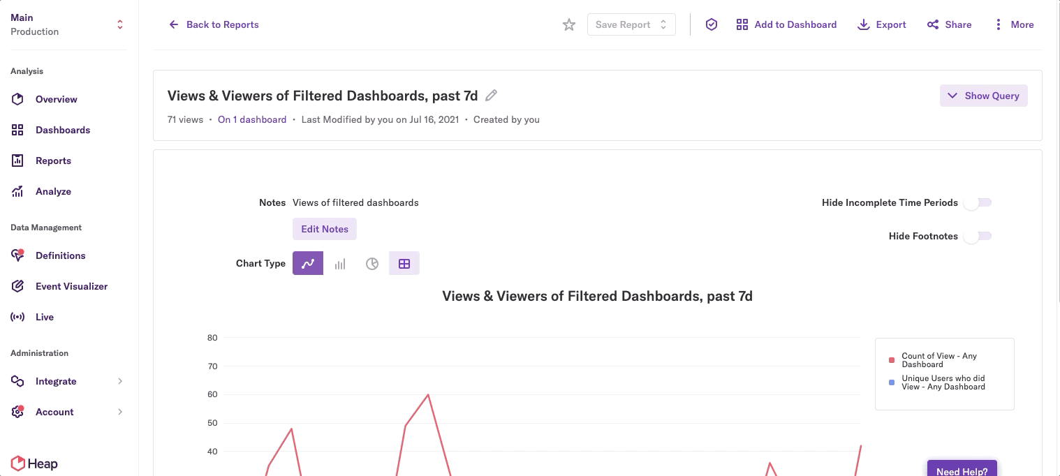Screen dimensions: 1060x476
Task: Click pencil icon to edit report title
Action: point(492,96)
